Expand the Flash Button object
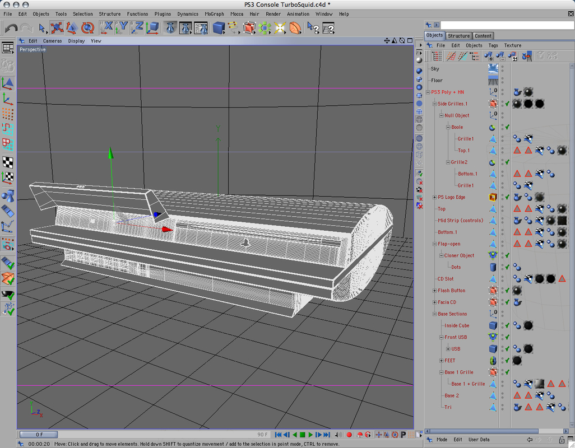The height and width of the screenshot is (448, 575). (434, 291)
